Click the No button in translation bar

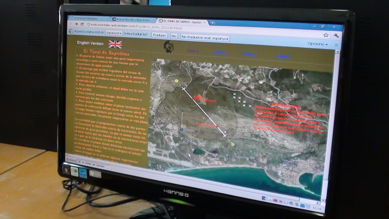pyautogui.click(x=174, y=36)
